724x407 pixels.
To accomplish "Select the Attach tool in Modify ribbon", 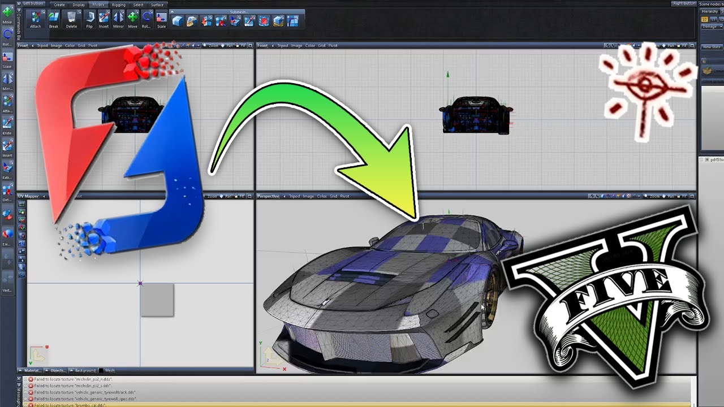I will click(36, 20).
